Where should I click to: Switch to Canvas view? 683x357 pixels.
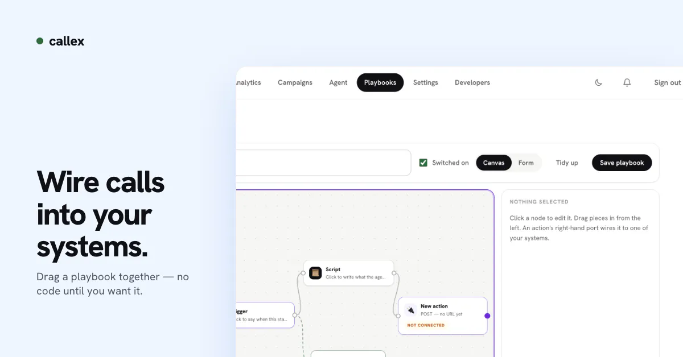[493, 163]
